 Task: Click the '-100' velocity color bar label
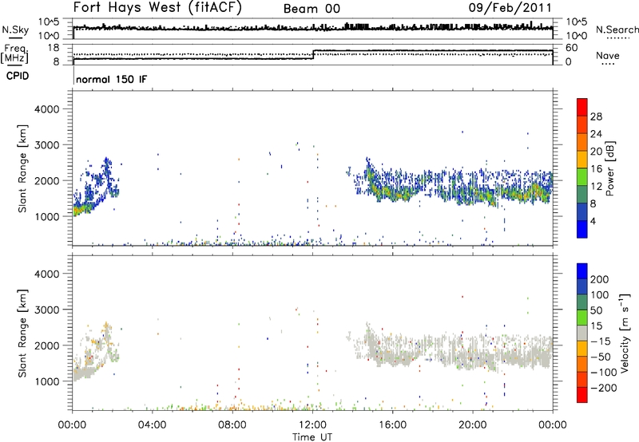[604, 373]
